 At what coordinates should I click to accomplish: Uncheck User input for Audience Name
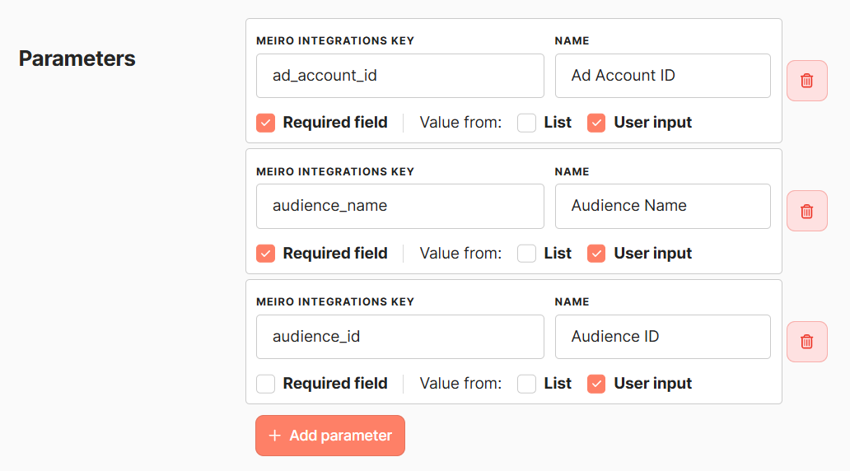(x=596, y=253)
